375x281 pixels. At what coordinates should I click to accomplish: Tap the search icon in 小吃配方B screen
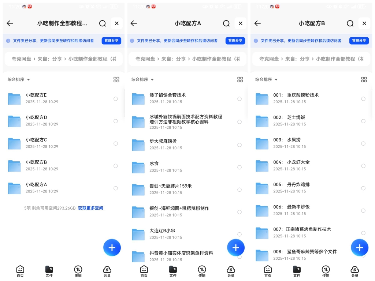pos(350,23)
